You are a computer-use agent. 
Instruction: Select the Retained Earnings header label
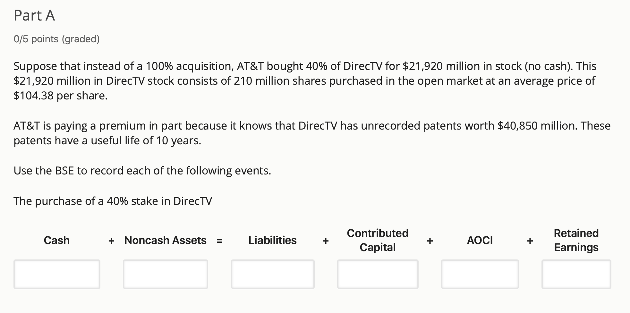(x=576, y=240)
